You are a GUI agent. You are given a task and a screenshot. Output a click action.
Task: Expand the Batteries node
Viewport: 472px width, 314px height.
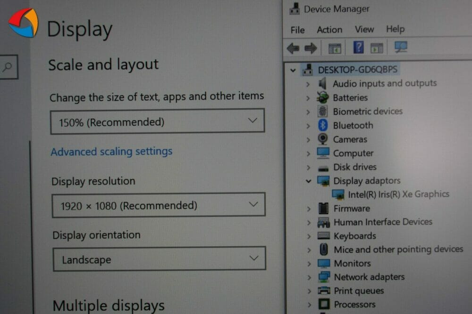click(308, 98)
